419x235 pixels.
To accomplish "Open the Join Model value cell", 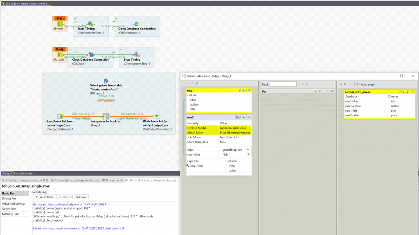I will (235, 137).
